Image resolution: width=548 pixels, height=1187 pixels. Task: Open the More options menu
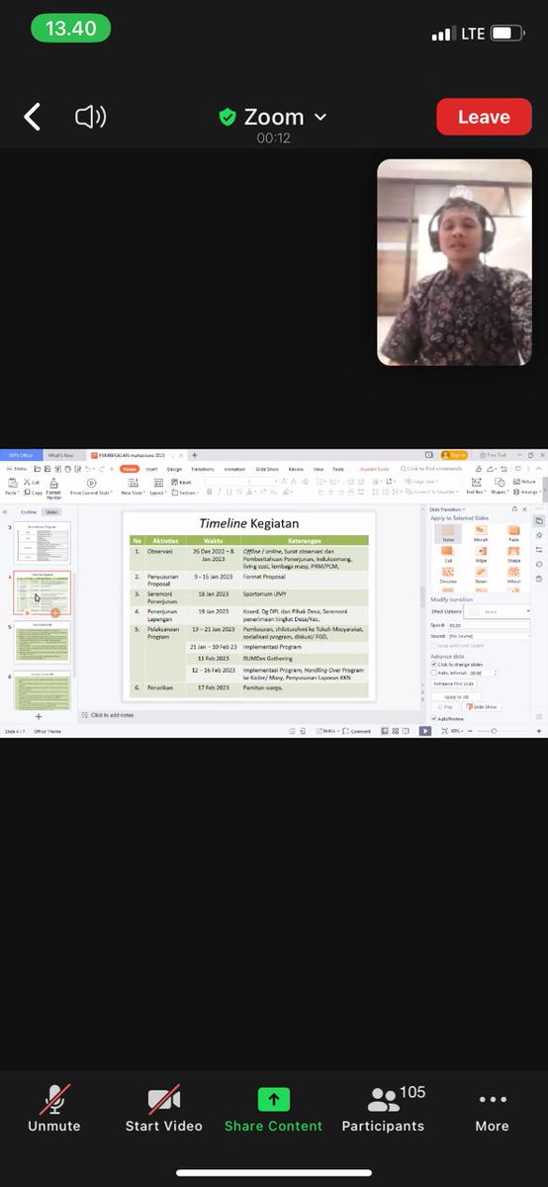click(492, 1108)
